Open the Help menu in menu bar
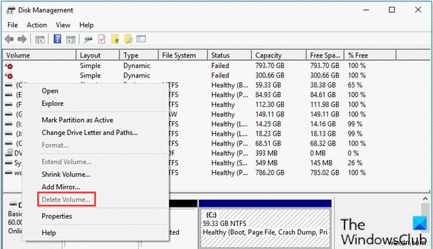Viewport: 433px width, 249px height. click(87, 25)
